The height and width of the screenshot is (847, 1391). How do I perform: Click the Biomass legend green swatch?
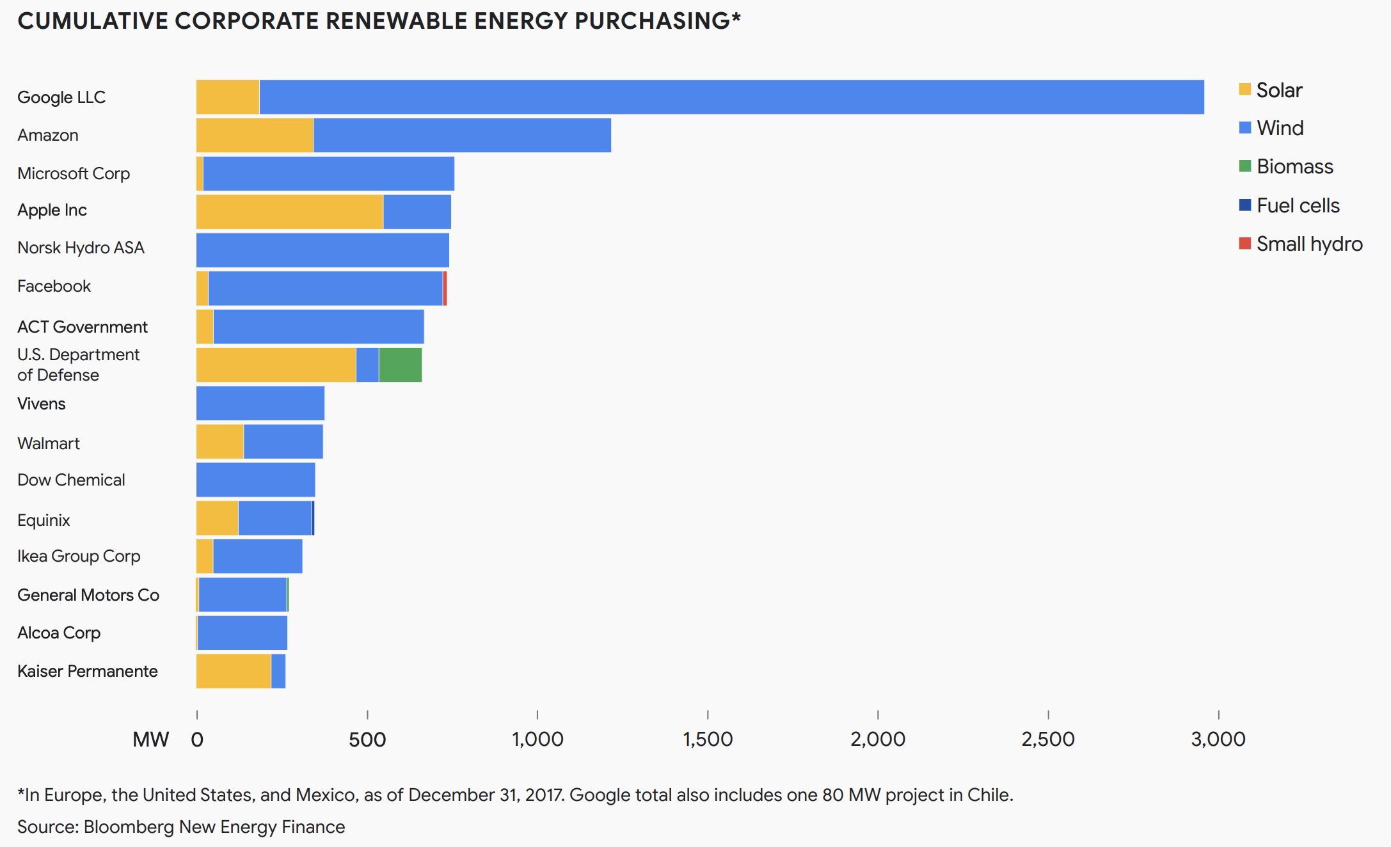tap(1244, 166)
